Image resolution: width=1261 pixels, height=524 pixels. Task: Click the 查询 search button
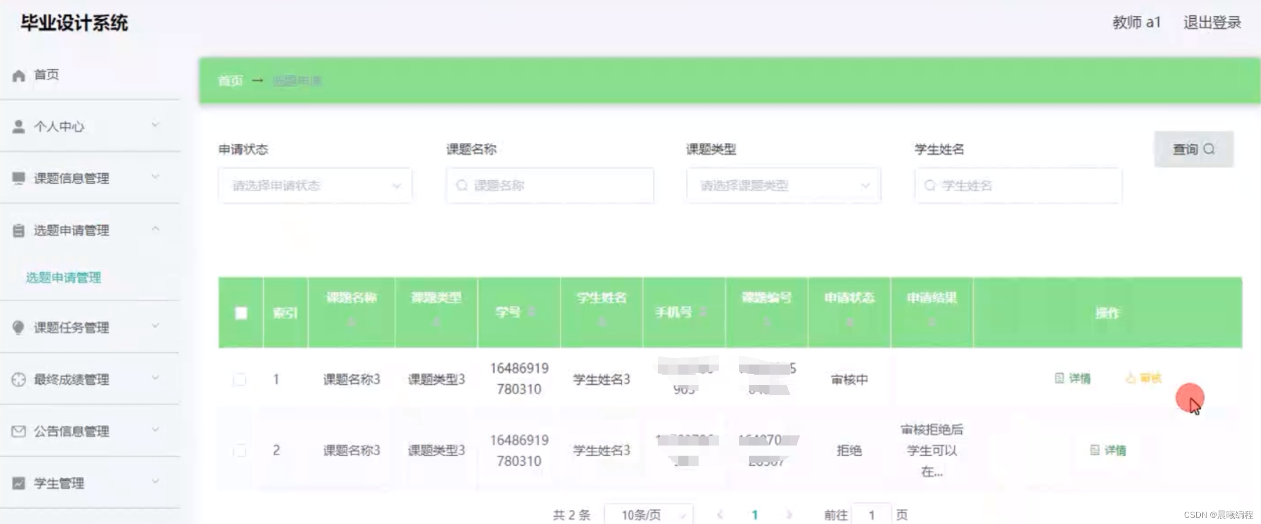coord(1194,149)
